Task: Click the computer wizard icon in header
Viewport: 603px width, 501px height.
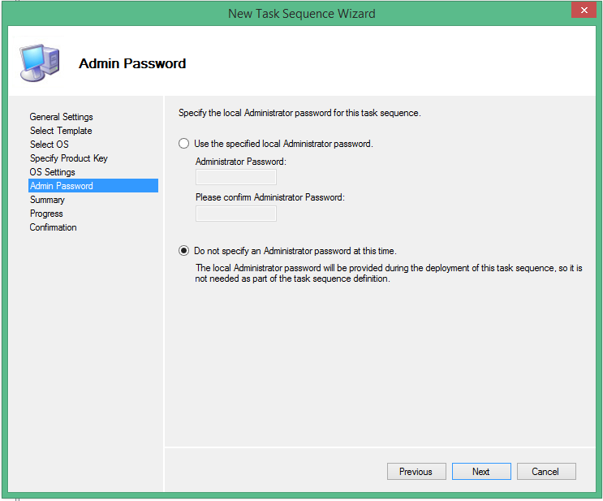Action: 38,61
